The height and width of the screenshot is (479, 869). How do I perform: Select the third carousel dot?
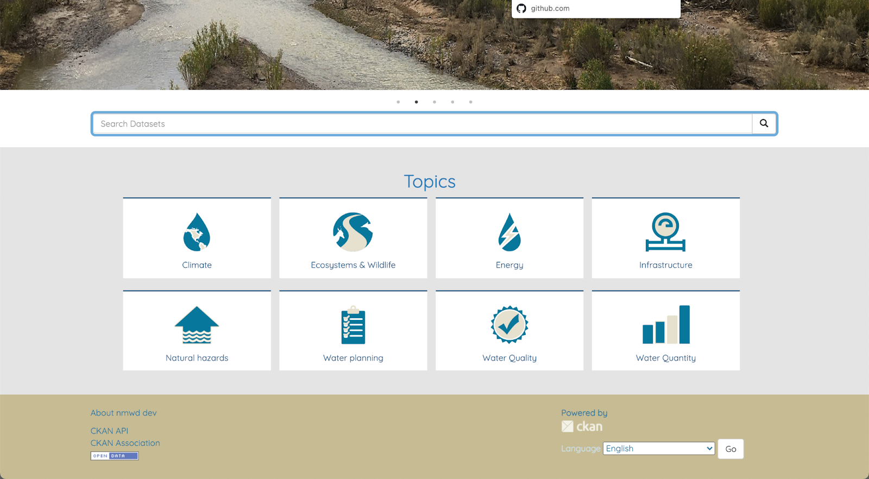[434, 102]
